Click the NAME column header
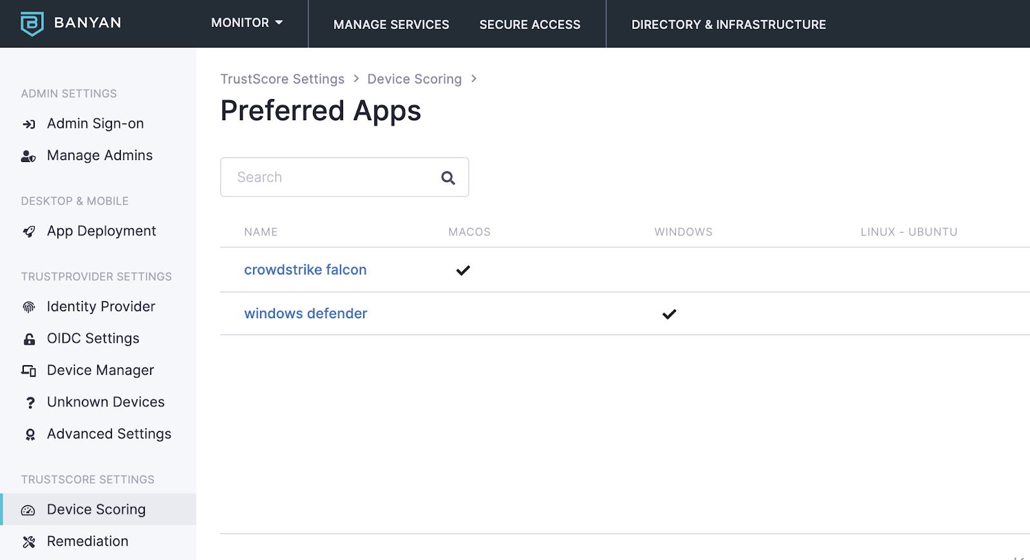The height and width of the screenshot is (560, 1030). click(x=261, y=232)
